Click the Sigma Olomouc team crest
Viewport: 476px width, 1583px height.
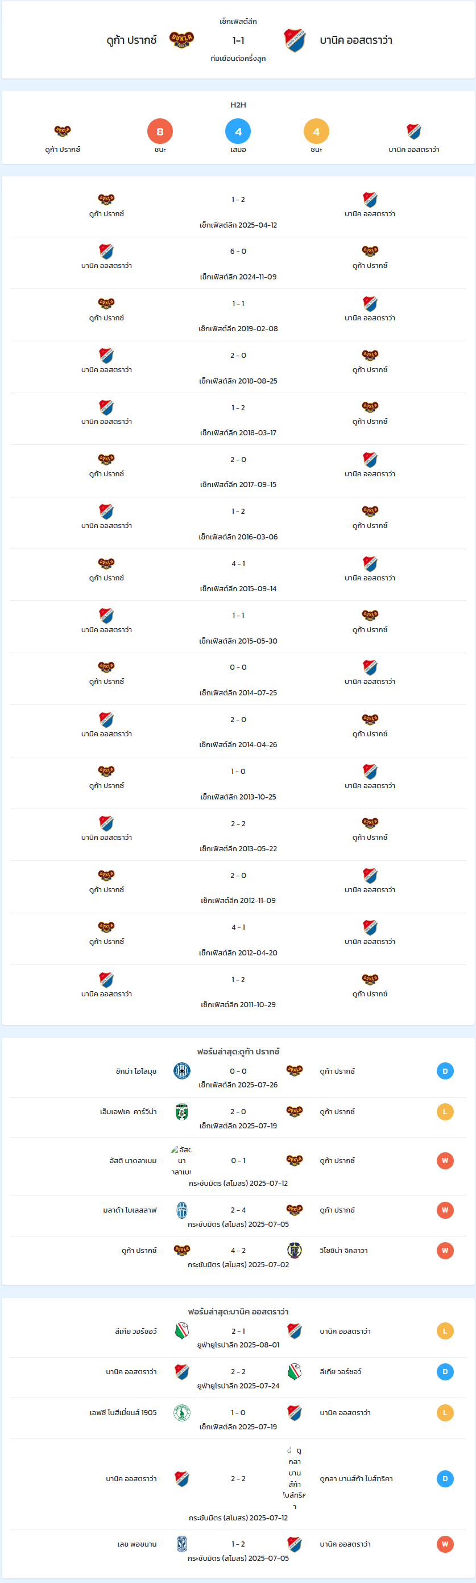[x=182, y=1071]
